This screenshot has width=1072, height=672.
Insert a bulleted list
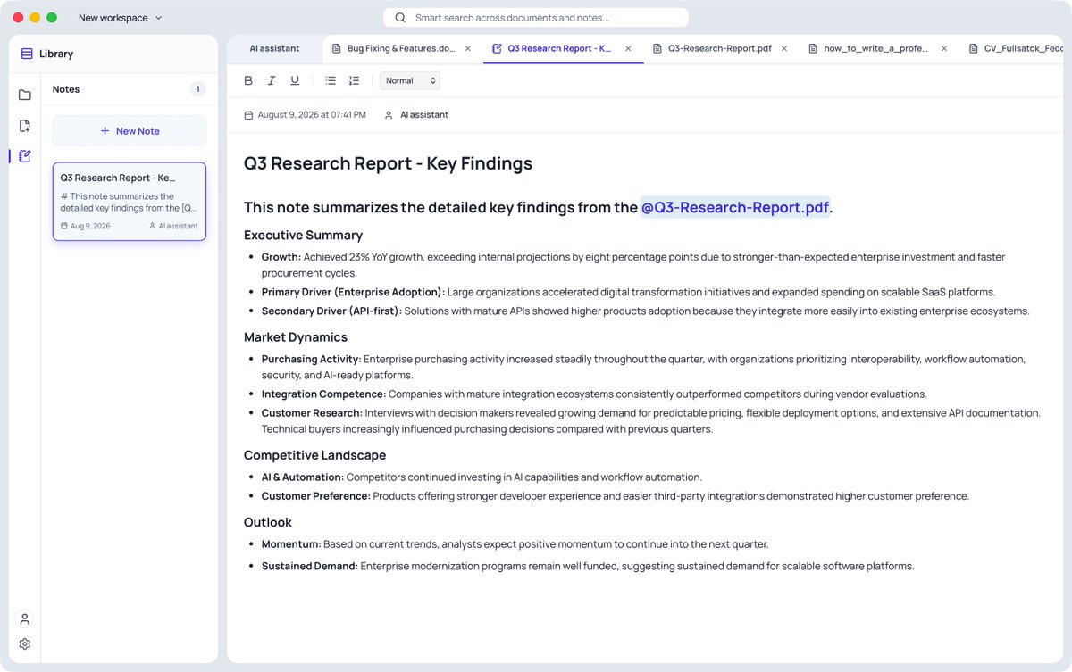click(331, 80)
